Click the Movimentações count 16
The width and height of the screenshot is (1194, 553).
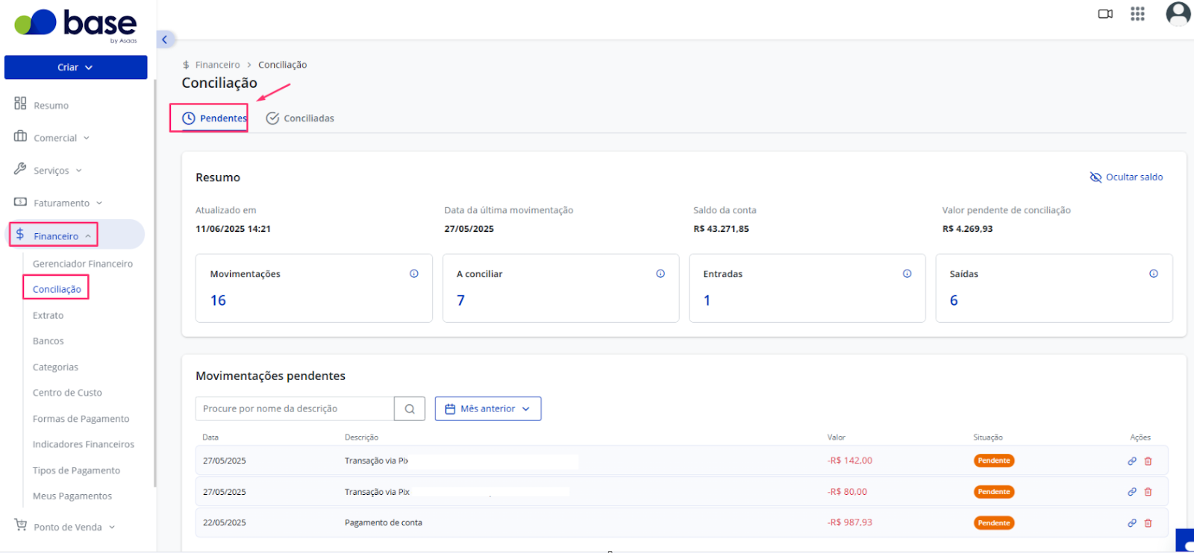pyautogui.click(x=218, y=300)
